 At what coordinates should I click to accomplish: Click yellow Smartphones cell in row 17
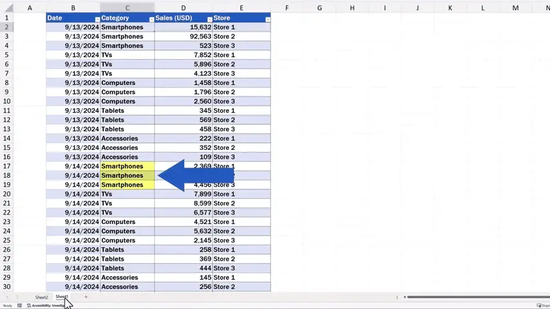127,166
